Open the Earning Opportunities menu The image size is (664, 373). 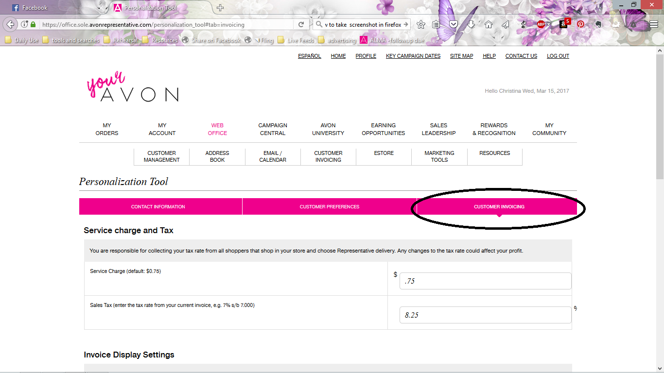pos(384,129)
